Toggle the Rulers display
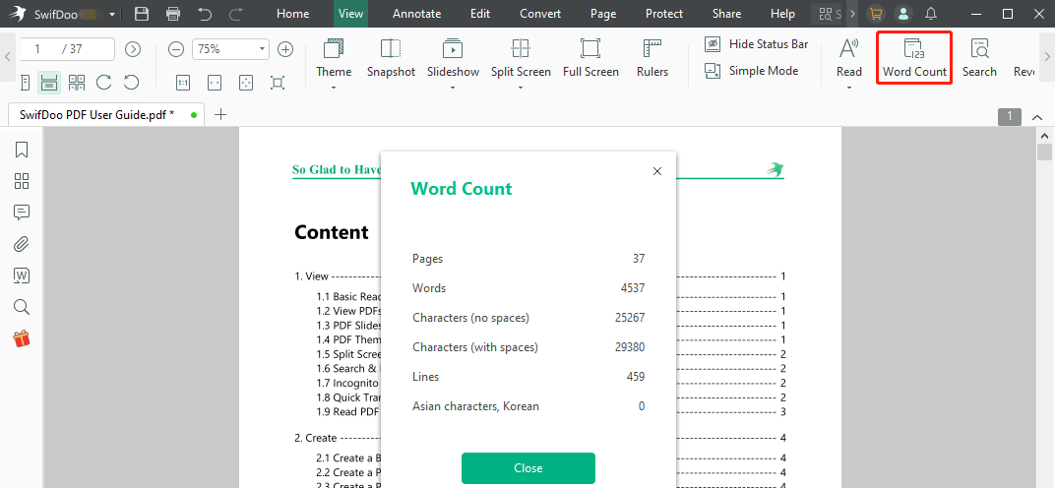This screenshot has height=488, width=1055. click(x=652, y=58)
